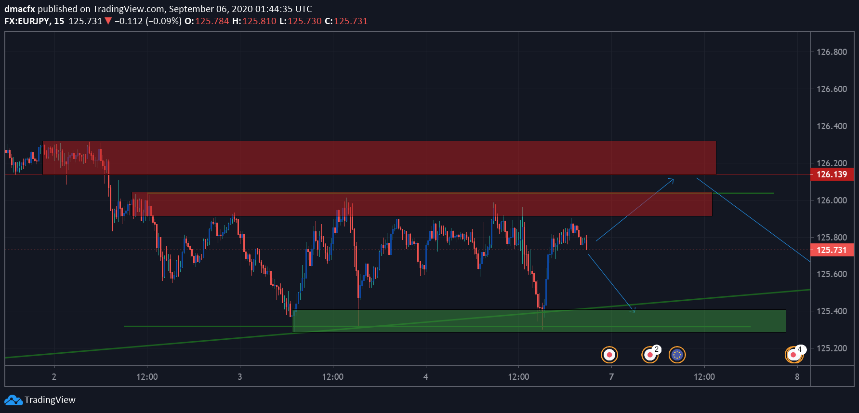Viewport: 859px width, 413px height.
Task: Click the high value H:125.810
Action: pos(254,21)
